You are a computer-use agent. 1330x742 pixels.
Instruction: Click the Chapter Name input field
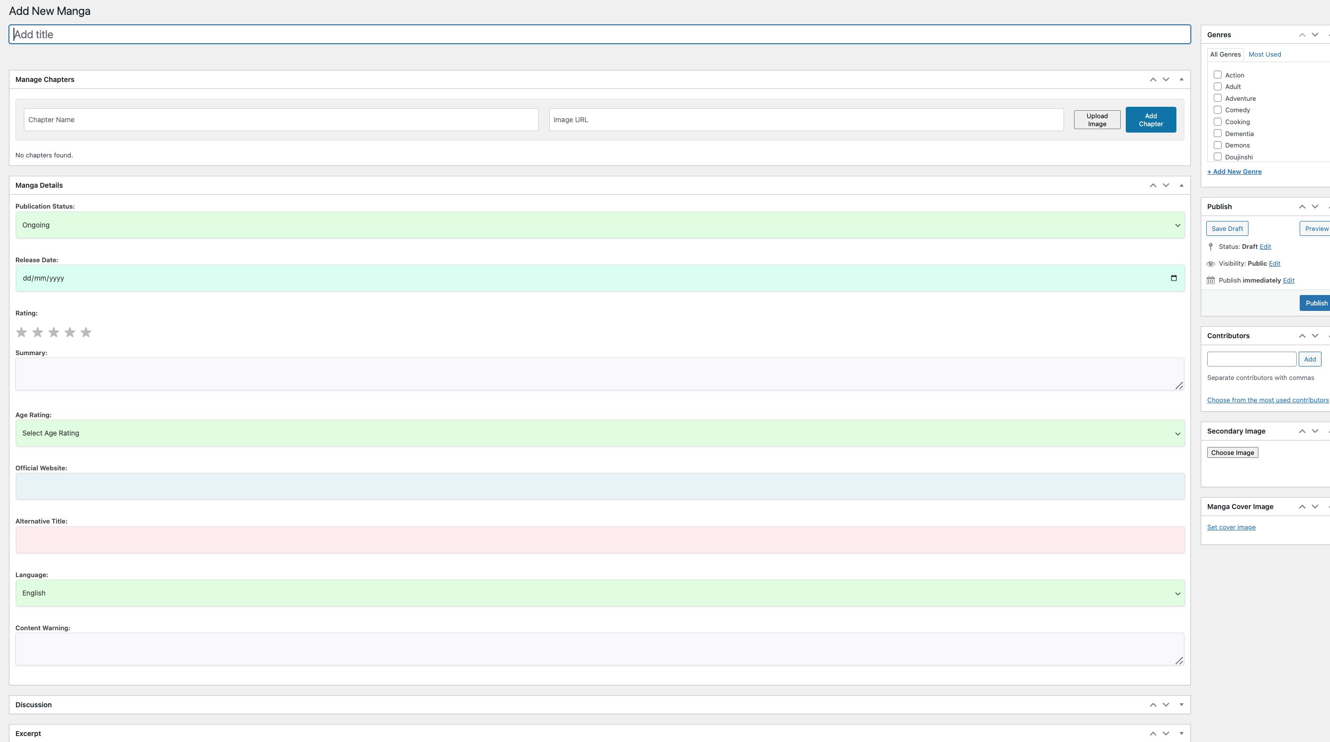(281, 120)
